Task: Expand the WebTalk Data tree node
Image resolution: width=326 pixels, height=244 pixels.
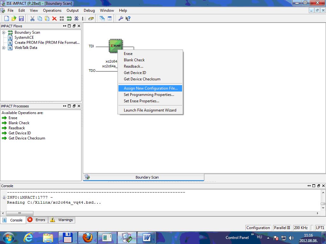Action: 4,48
